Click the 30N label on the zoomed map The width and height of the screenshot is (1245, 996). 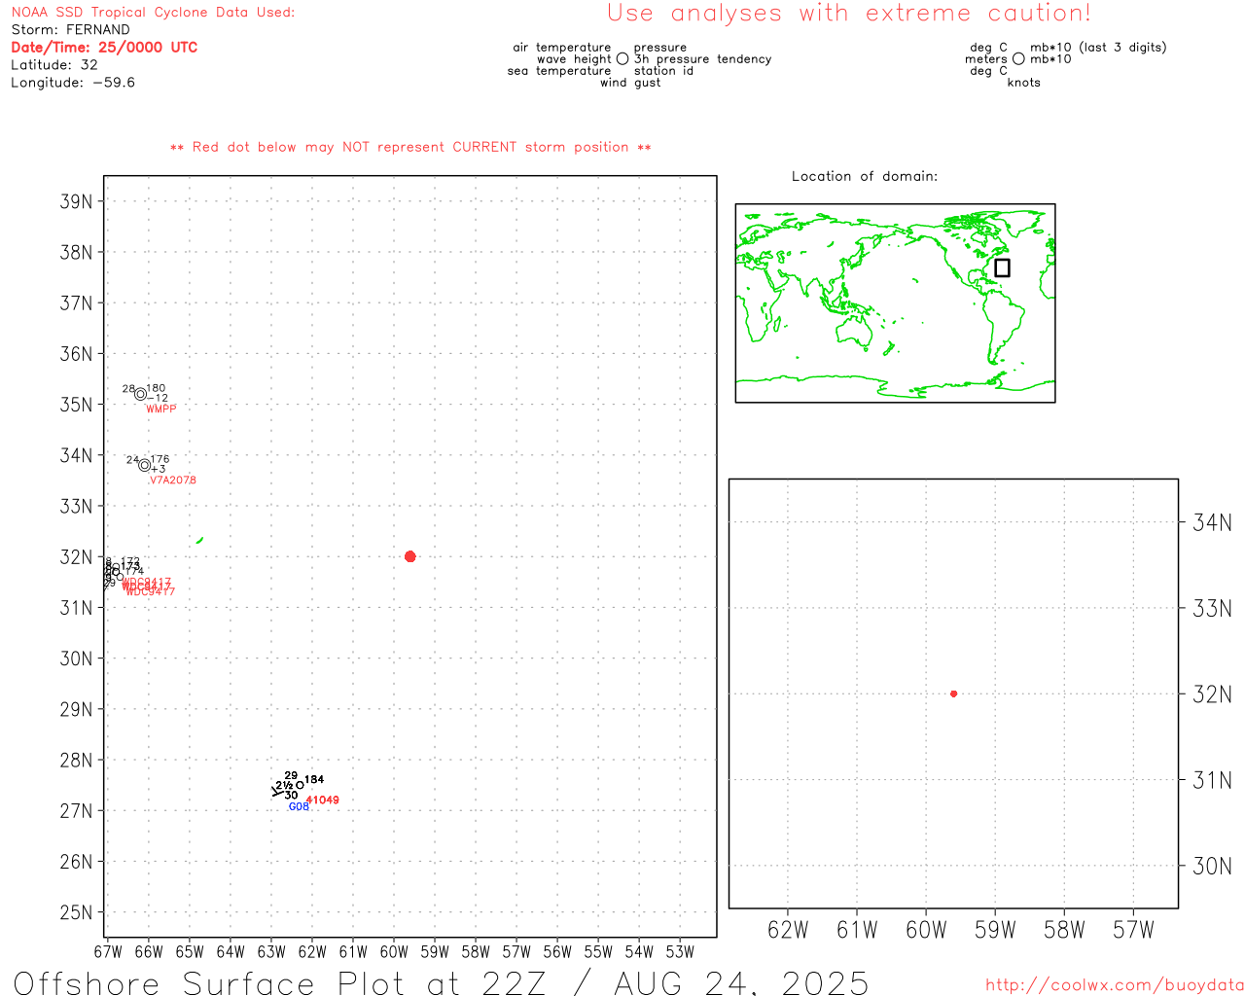point(1212,867)
